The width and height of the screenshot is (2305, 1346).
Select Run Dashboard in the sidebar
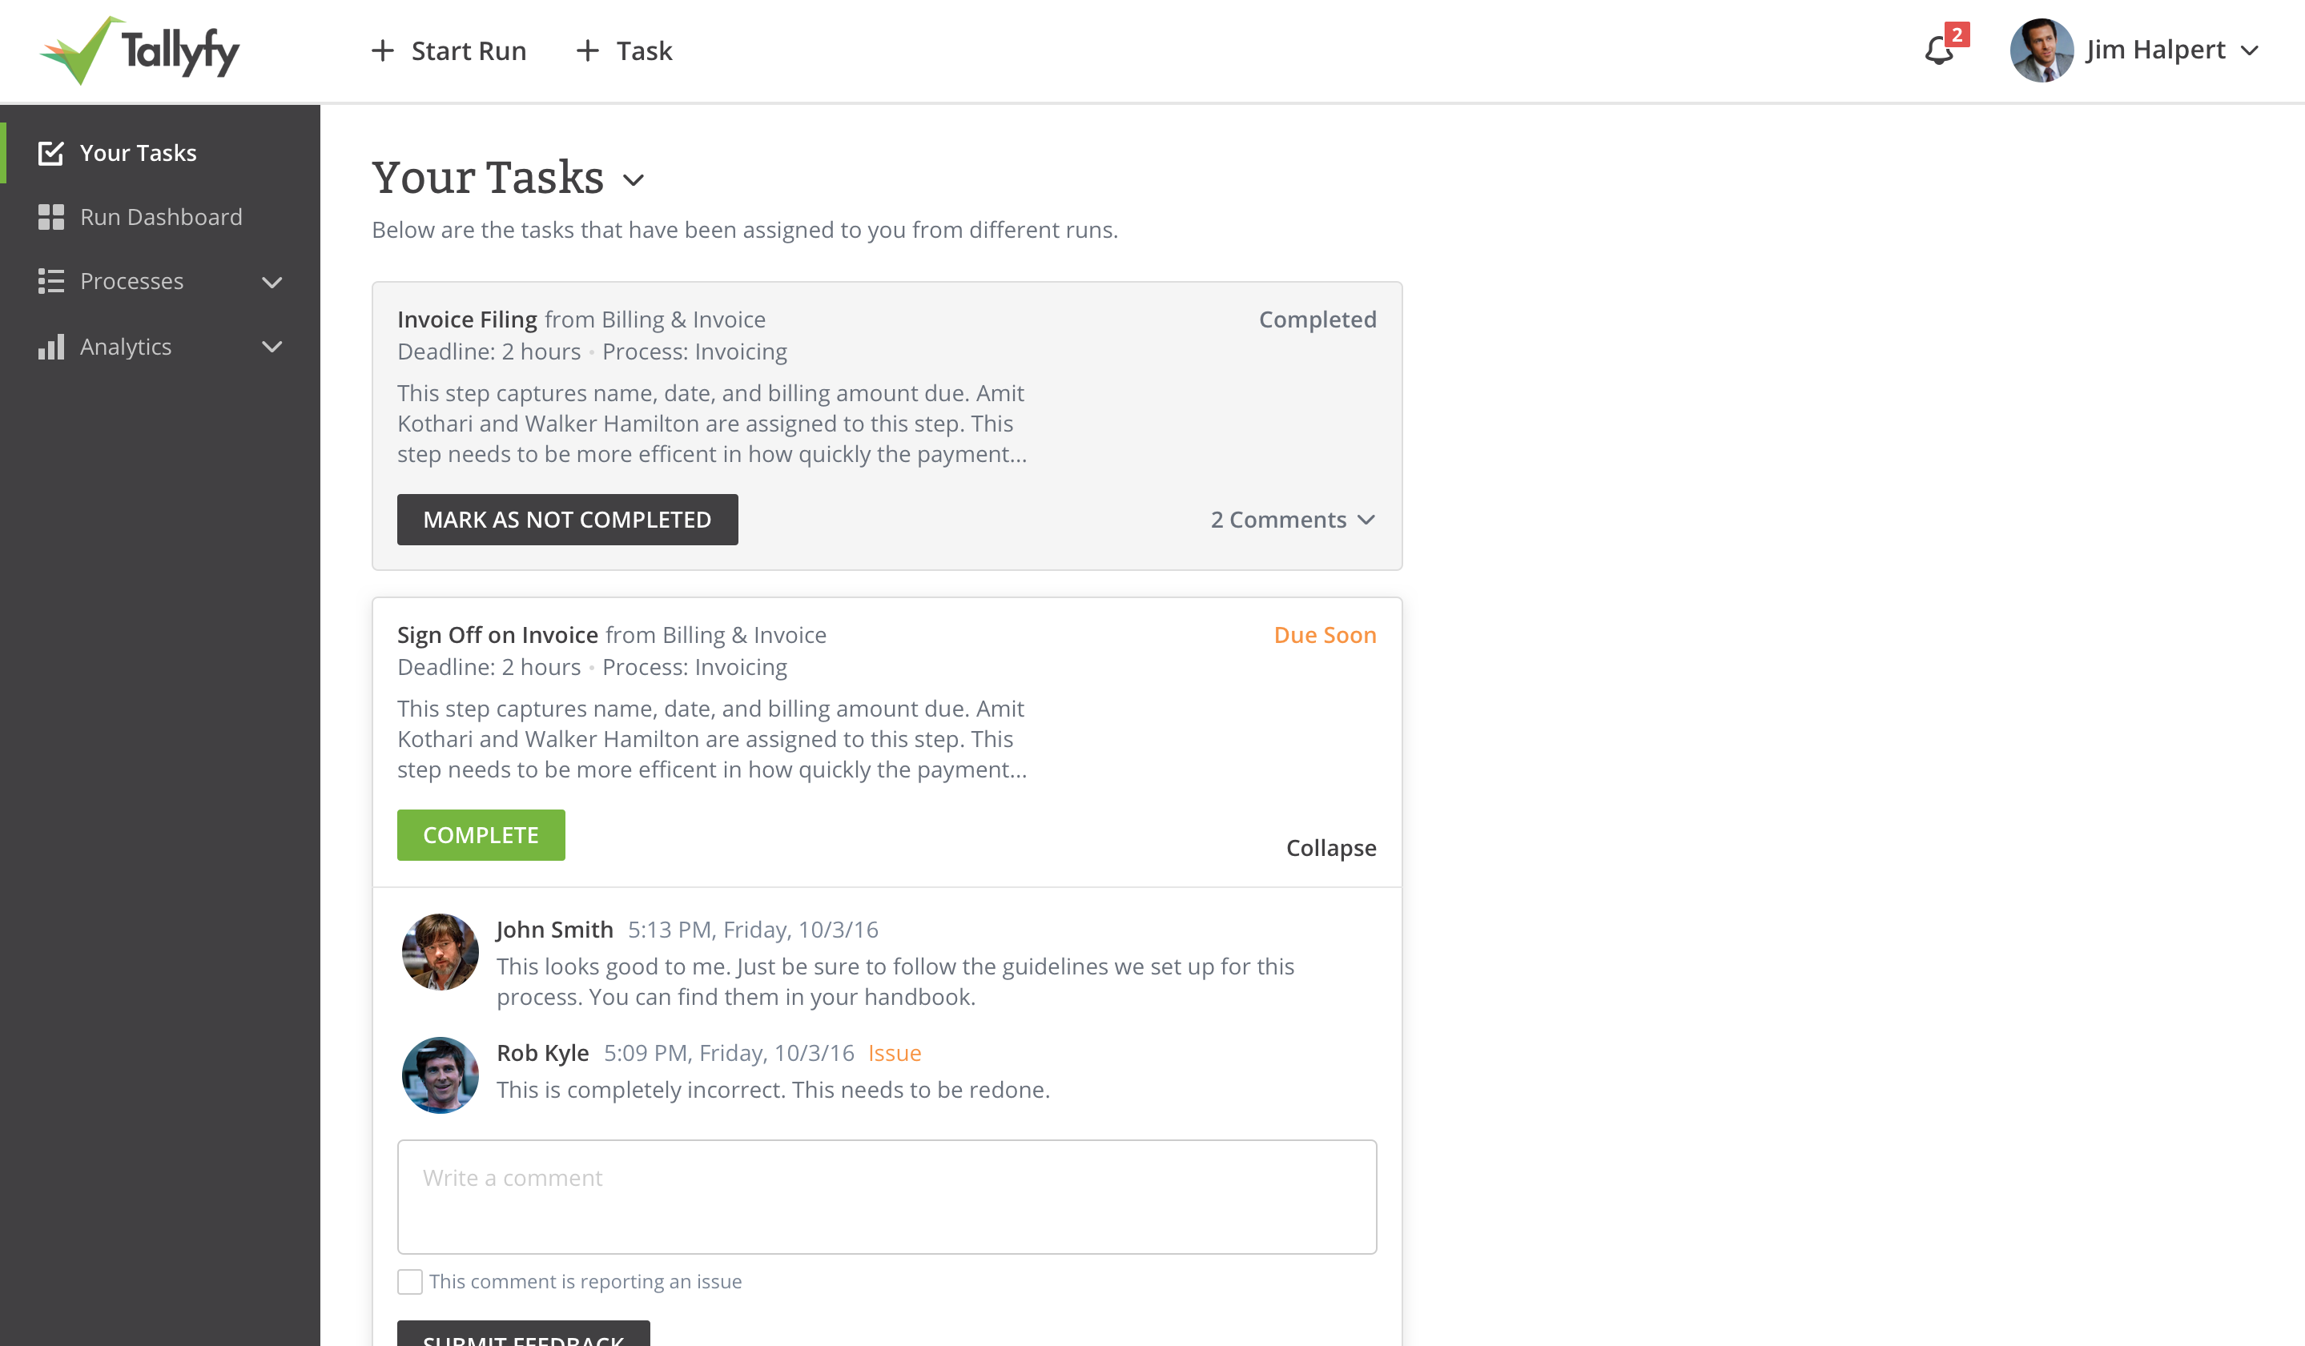click(161, 217)
